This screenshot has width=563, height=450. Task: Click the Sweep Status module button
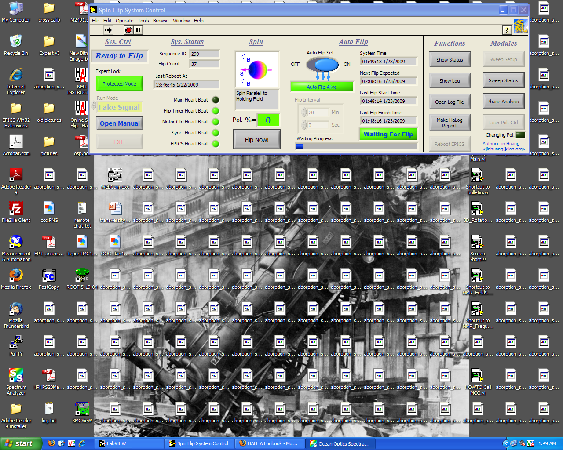(x=503, y=80)
